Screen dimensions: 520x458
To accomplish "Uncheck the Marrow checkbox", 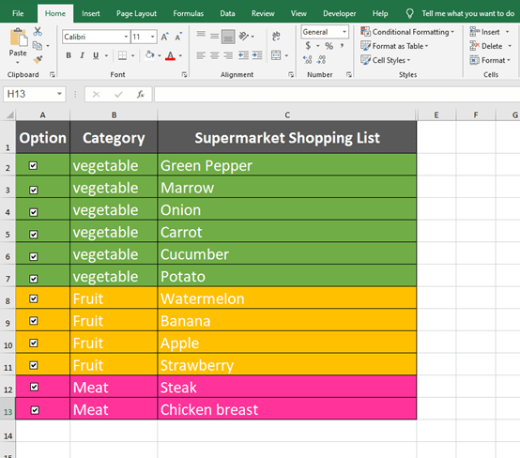I will click(34, 190).
